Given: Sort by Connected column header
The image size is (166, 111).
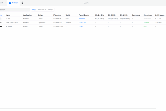Looking at the screenshot, I should click(136, 15).
